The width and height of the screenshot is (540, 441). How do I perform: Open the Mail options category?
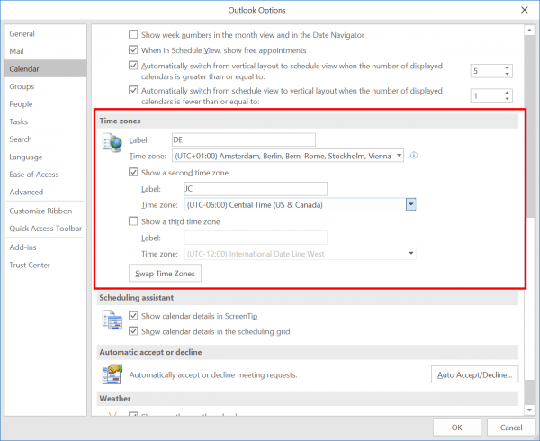[x=46, y=51]
